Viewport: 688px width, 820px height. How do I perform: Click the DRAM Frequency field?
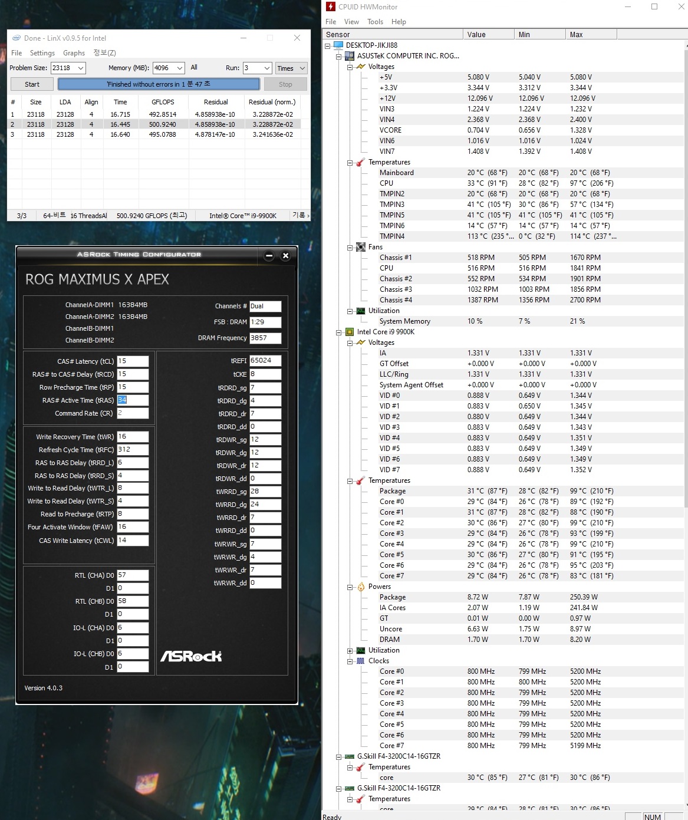(265, 338)
